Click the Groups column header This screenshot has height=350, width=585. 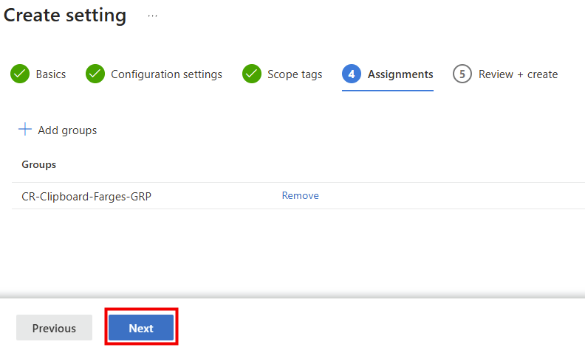(39, 164)
